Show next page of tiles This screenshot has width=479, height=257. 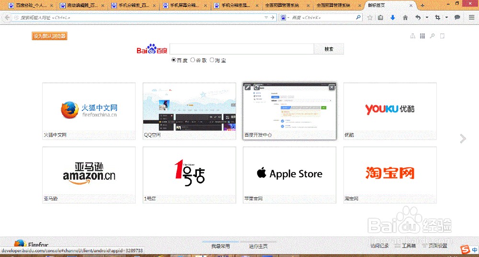click(x=463, y=139)
